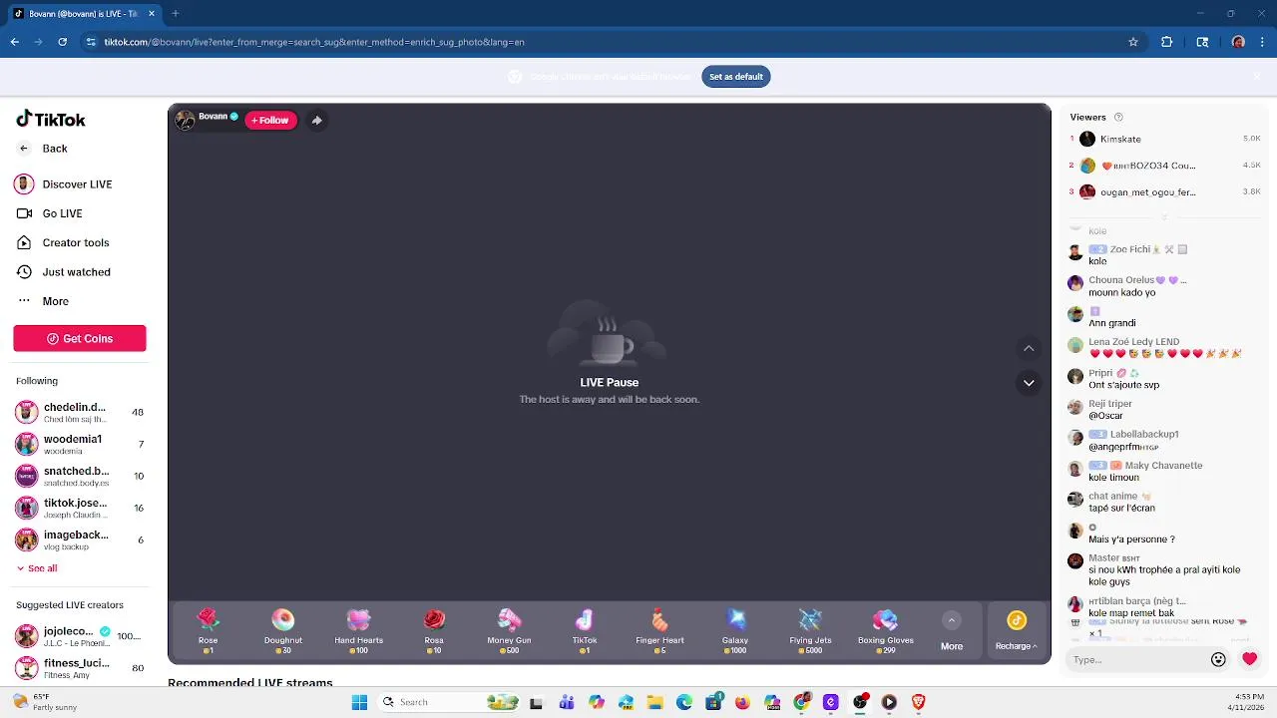
Task: Open Bovann's profile avatar
Action: coord(185,120)
